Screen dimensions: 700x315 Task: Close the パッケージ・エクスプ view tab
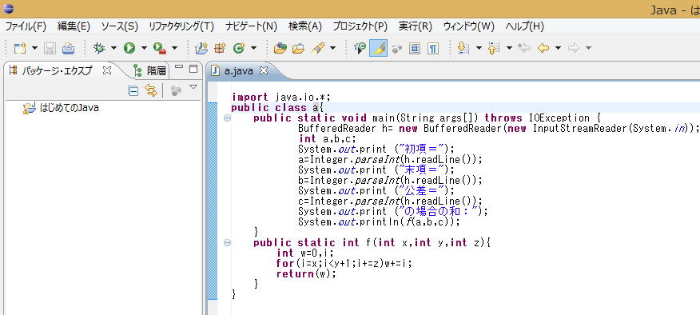click(107, 70)
